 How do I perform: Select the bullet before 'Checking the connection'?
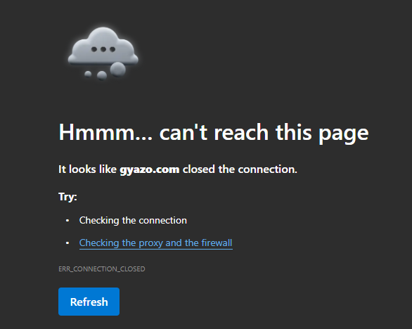click(x=67, y=221)
